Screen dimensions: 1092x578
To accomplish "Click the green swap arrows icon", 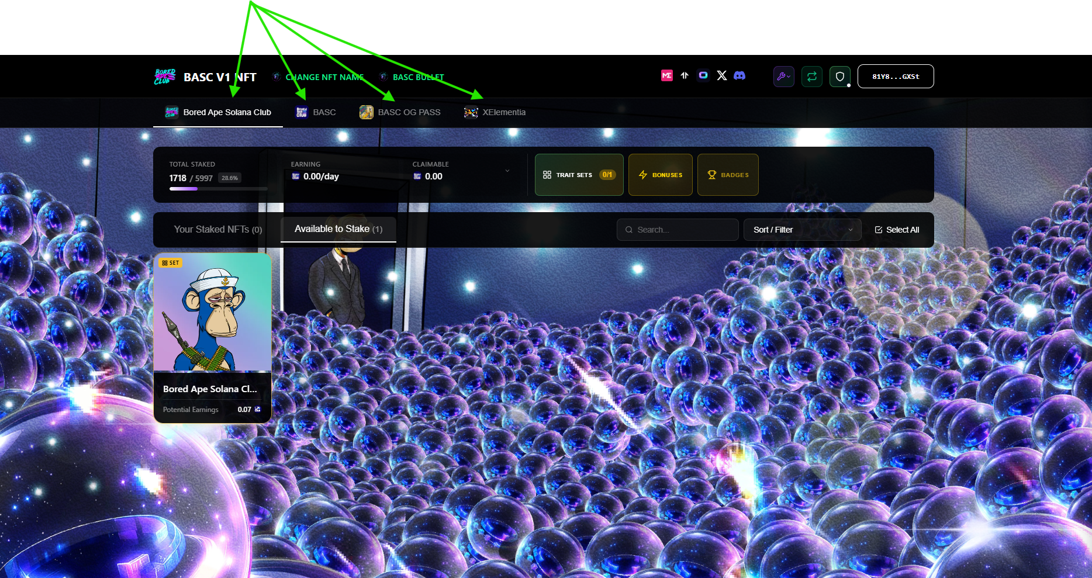I will coord(812,77).
